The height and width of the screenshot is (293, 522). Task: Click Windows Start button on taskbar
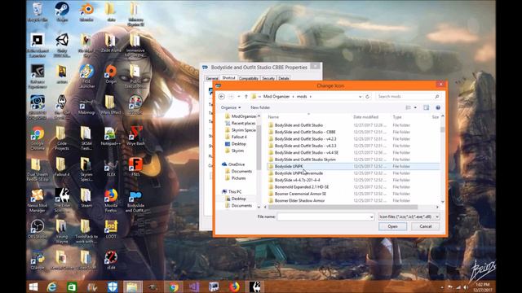pos(33,286)
